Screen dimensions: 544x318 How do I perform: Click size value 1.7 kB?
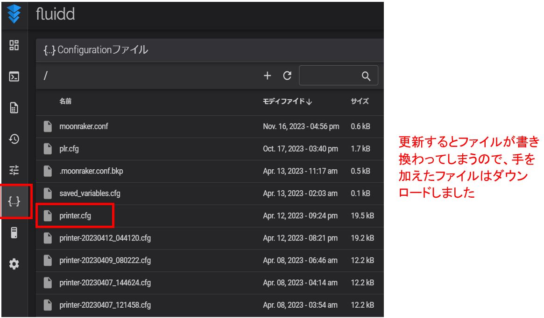click(360, 149)
